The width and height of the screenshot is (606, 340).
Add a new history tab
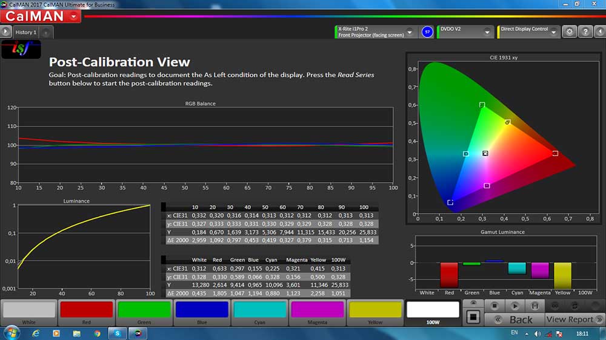tap(45, 33)
